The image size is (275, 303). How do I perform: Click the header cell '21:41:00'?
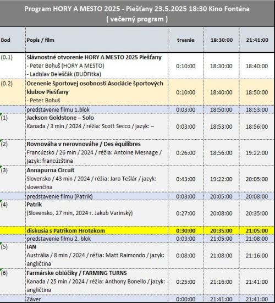coord(257,40)
